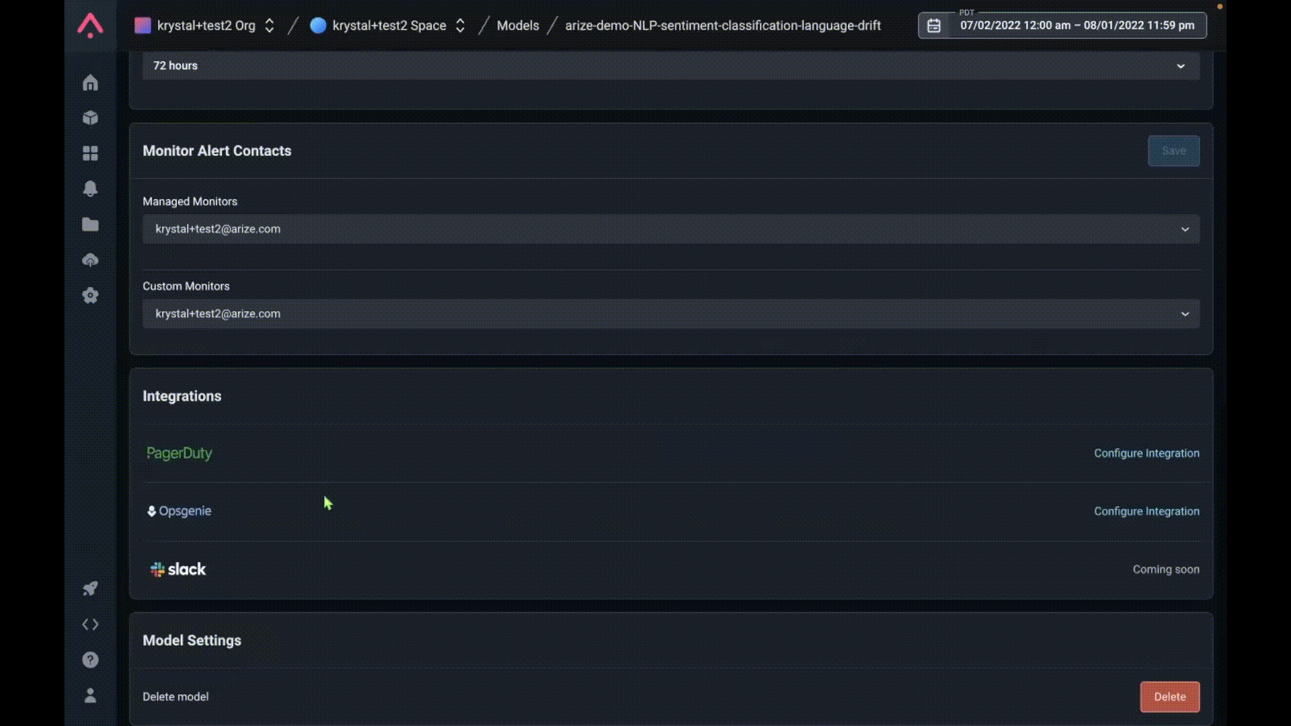Screen dimensions: 1291x726
Task: Open the user profile icon
Action: (90, 696)
